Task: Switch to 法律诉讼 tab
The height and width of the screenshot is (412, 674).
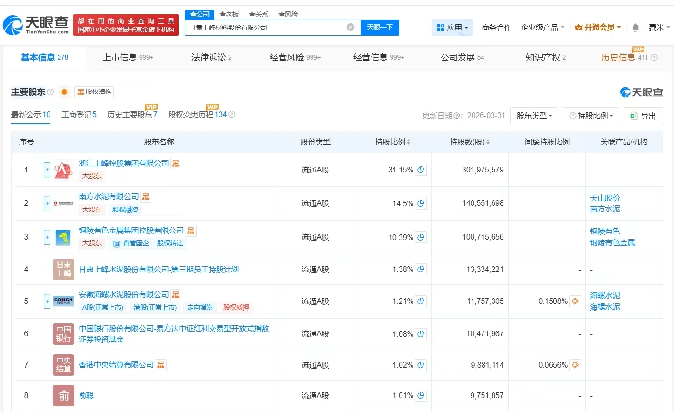Action: [x=211, y=58]
